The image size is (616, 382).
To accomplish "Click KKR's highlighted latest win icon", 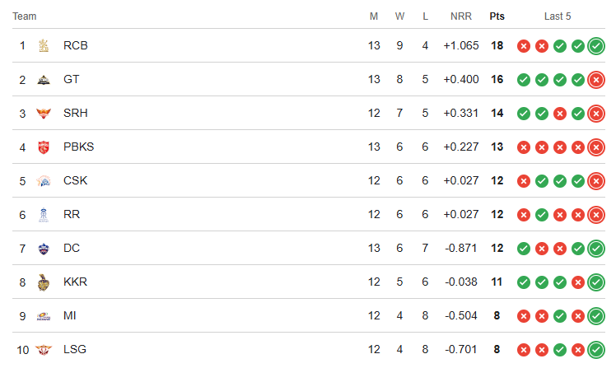I will [596, 282].
